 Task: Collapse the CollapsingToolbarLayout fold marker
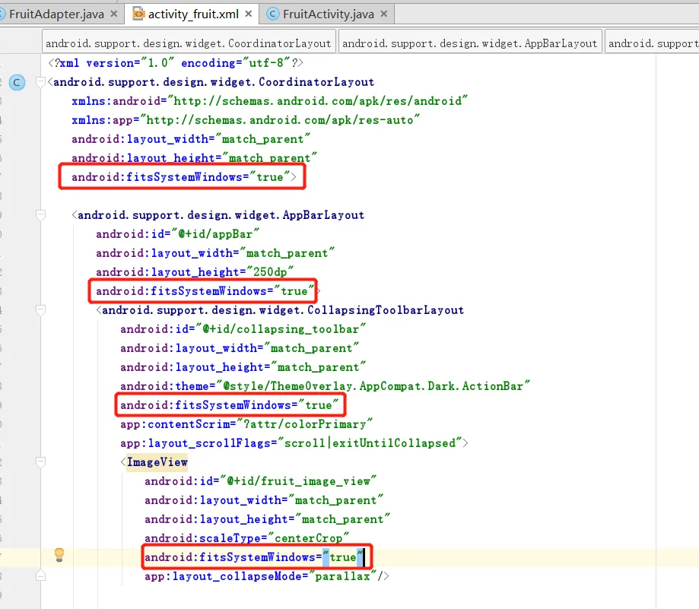[x=40, y=310]
